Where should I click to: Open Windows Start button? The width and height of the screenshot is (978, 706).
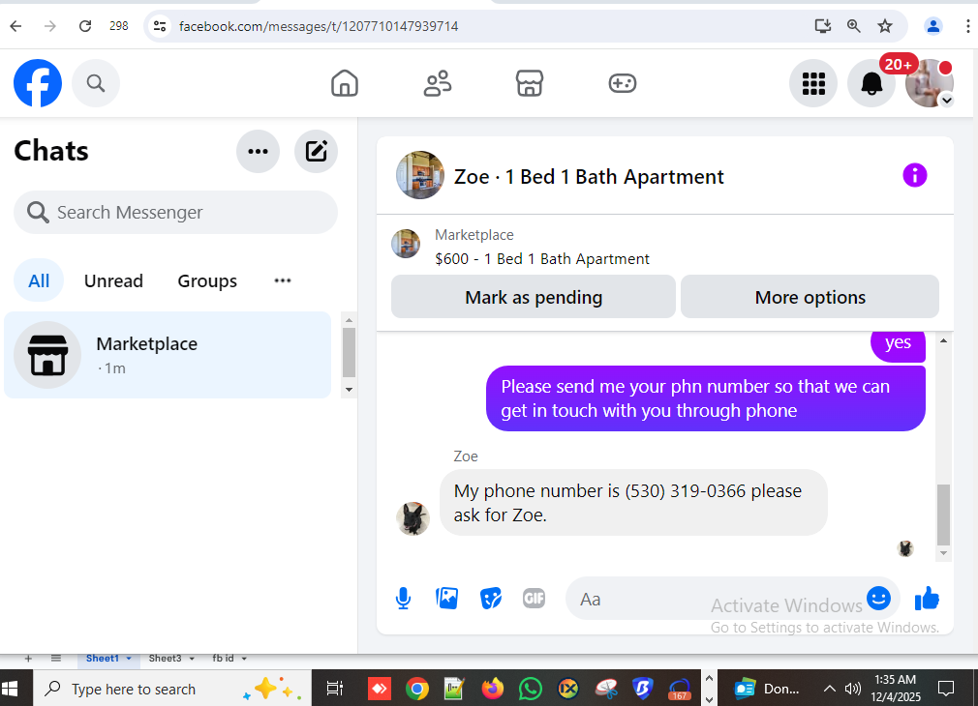11,689
